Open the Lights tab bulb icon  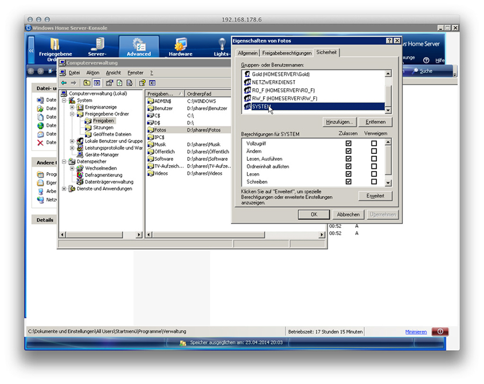point(222,44)
